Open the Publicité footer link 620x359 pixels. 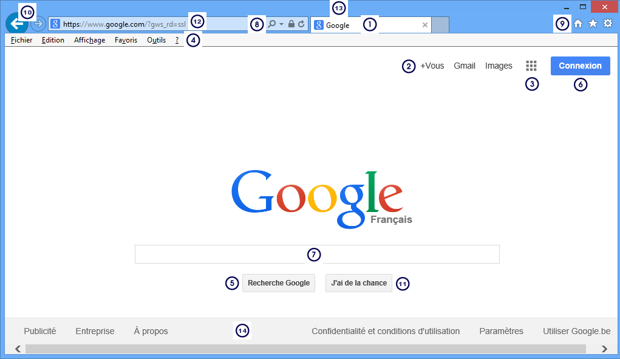pyautogui.click(x=40, y=331)
